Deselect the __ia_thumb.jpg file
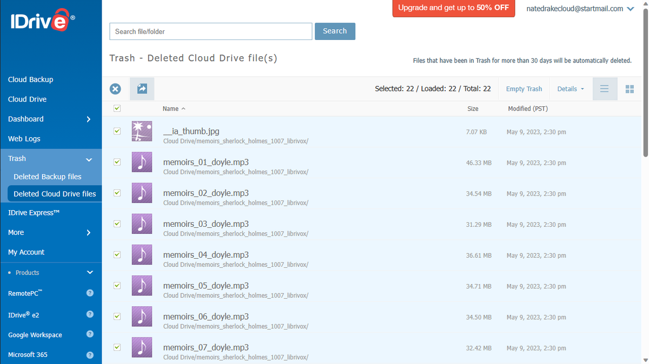Screen dimensions: 649x364 point(117,131)
